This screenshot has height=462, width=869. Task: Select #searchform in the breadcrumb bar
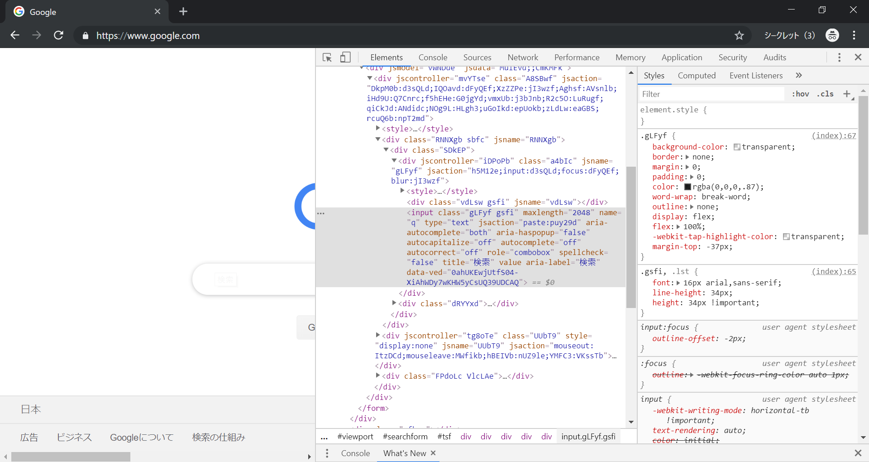coord(405,437)
